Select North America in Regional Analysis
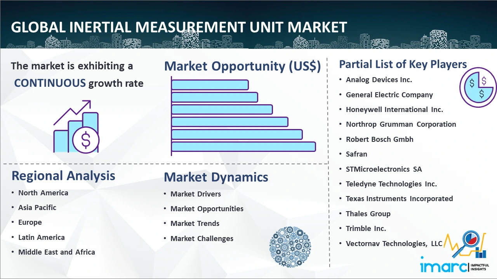This screenshot has height=279, width=497. pos(43,193)
